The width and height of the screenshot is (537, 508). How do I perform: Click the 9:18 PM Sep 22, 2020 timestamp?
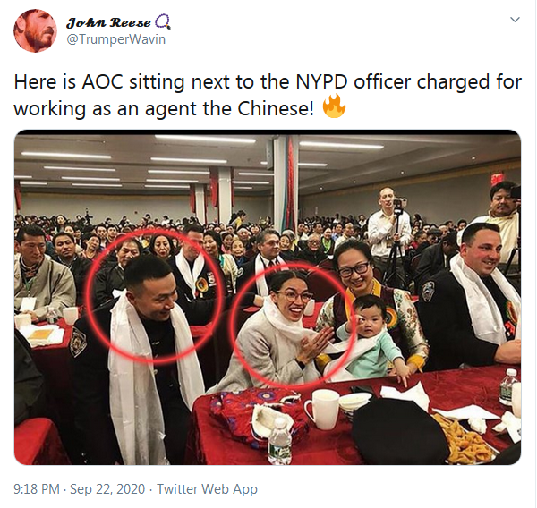79,488
